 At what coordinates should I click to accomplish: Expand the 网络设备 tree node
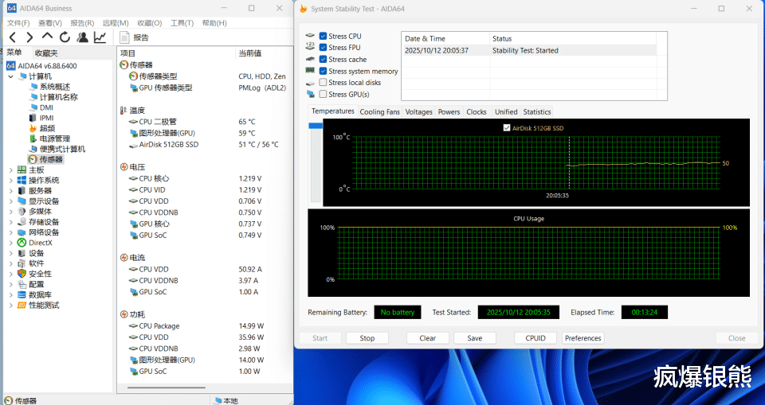click(x=10, y=232)
